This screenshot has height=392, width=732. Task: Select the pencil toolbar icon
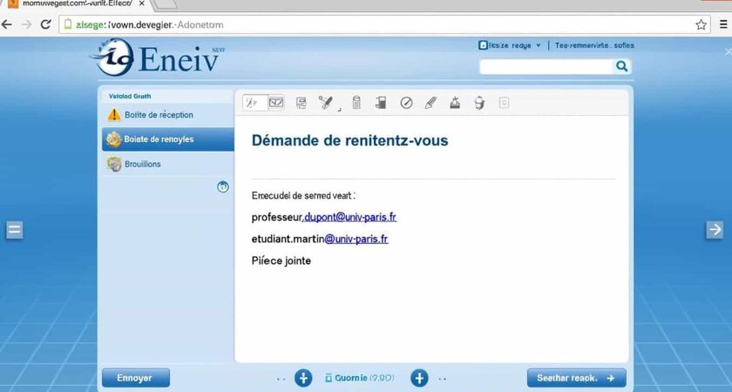tap(430, 103)
